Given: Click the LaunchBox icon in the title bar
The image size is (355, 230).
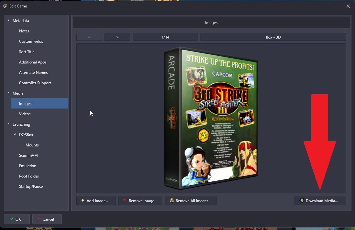Looking at the screenshot, I should [x=5, y=6].
